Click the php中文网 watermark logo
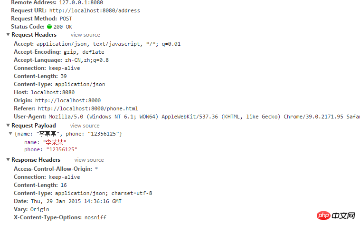 pos(337,216)
